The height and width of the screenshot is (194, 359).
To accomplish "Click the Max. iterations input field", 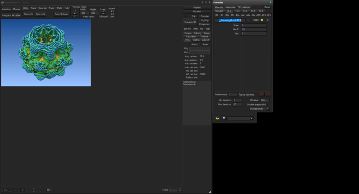I will (237, 105).
